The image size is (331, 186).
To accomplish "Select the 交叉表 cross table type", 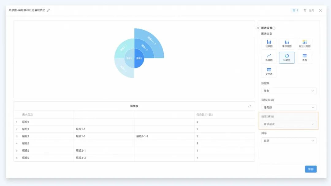I will (269, 71).
